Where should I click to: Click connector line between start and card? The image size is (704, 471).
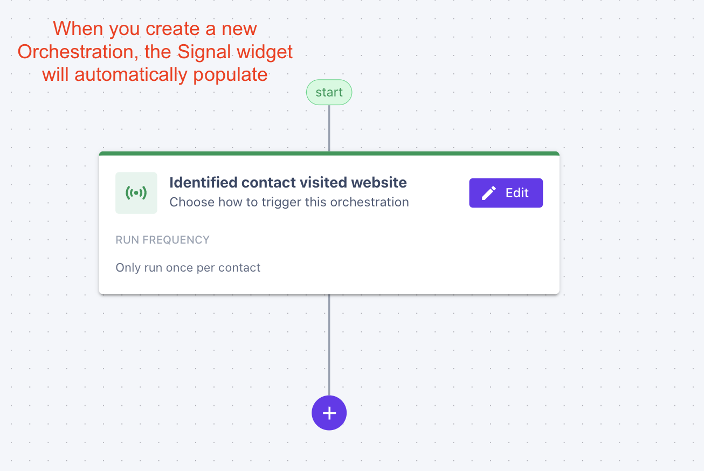pyautogui.click(x=329, y=128)
